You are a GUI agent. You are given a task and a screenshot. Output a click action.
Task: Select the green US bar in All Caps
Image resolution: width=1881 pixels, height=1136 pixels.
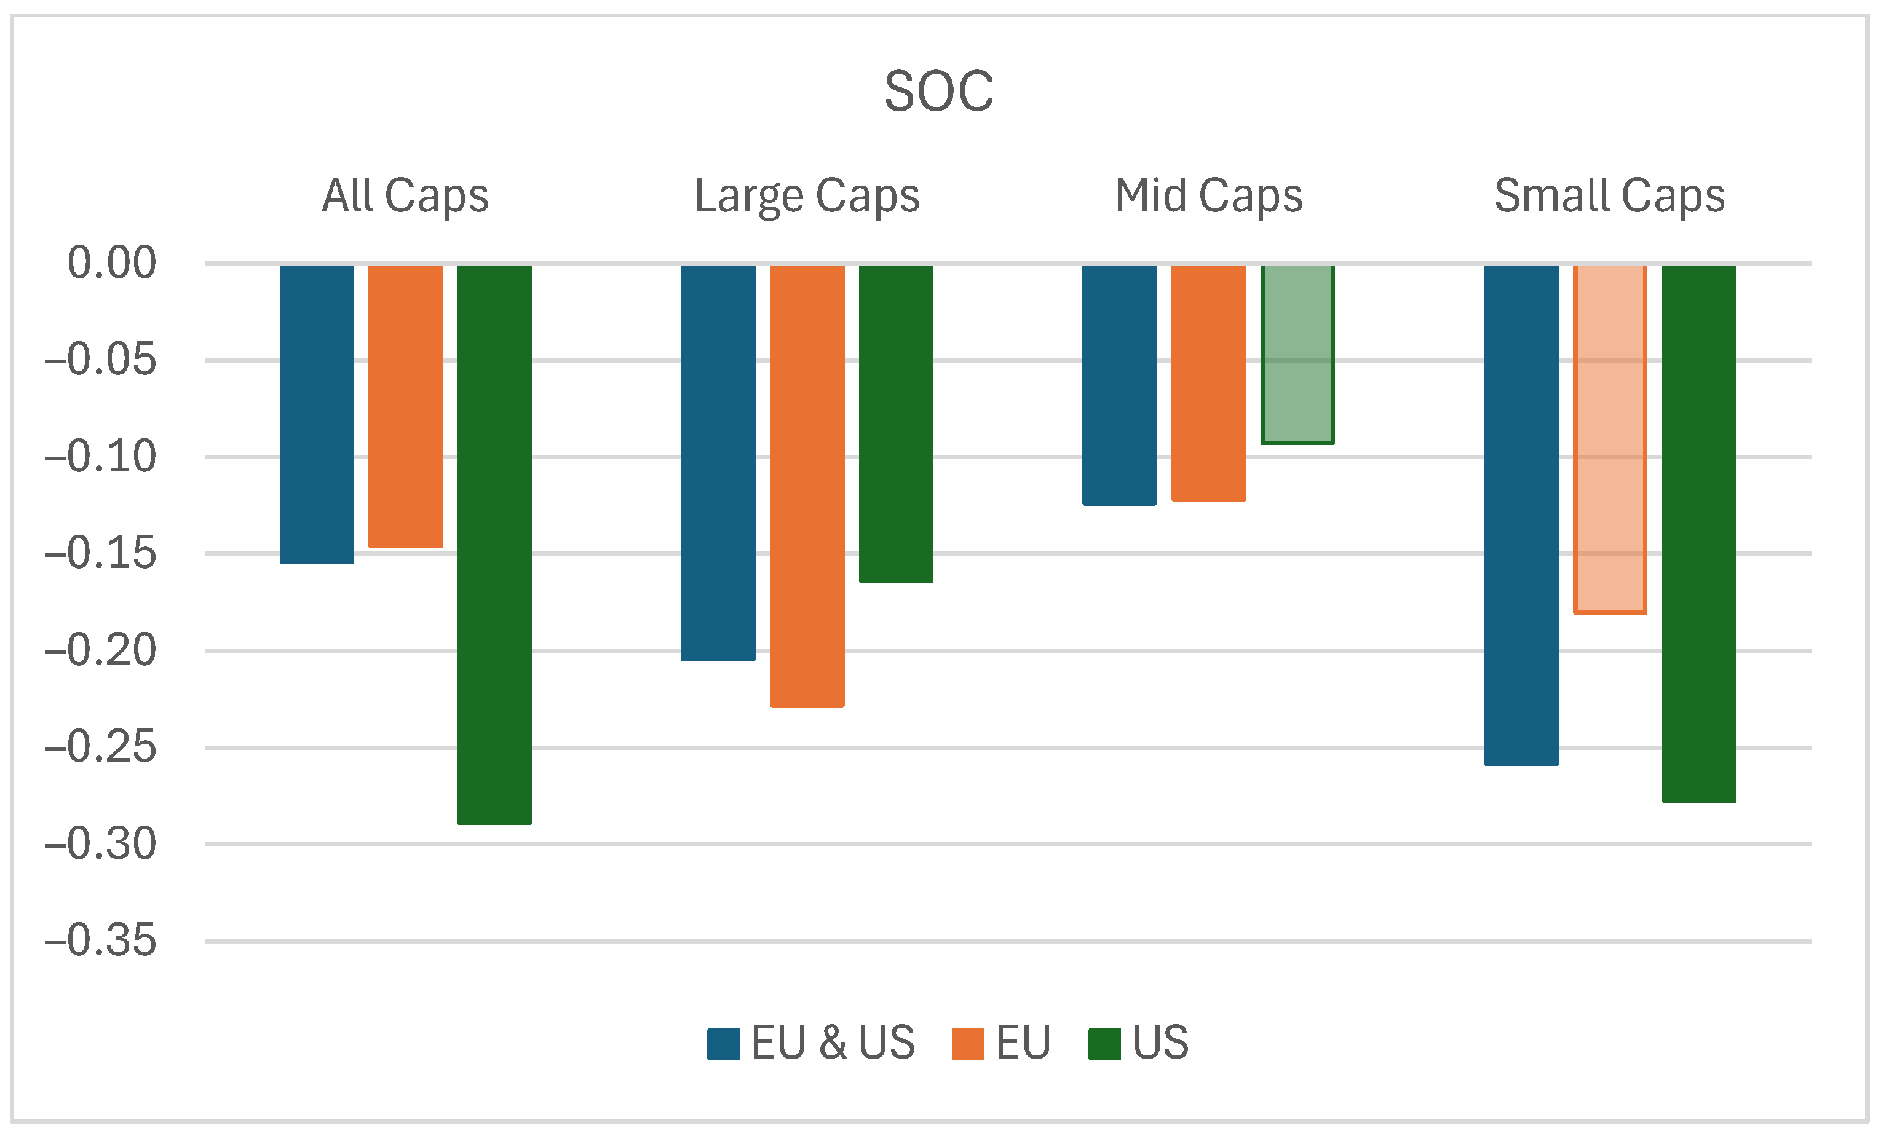click(x=494, y=543)
